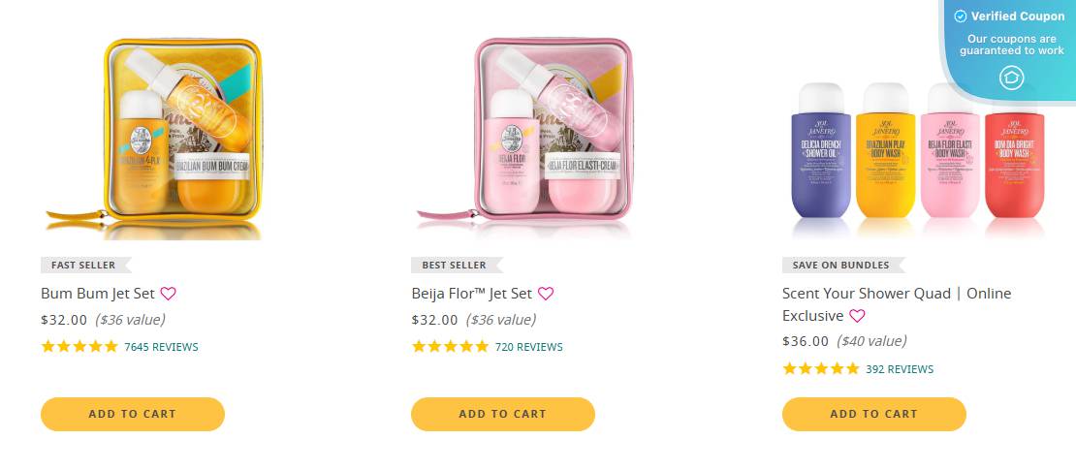This screenshot has height=471, width=1076.
Task: Open the 392 Reviews link
Action: click(x=900, y=369)
